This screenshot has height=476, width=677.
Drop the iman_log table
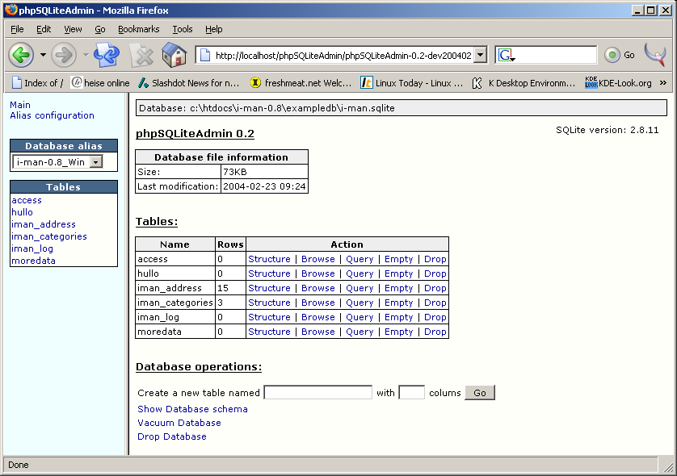(435, 317)
